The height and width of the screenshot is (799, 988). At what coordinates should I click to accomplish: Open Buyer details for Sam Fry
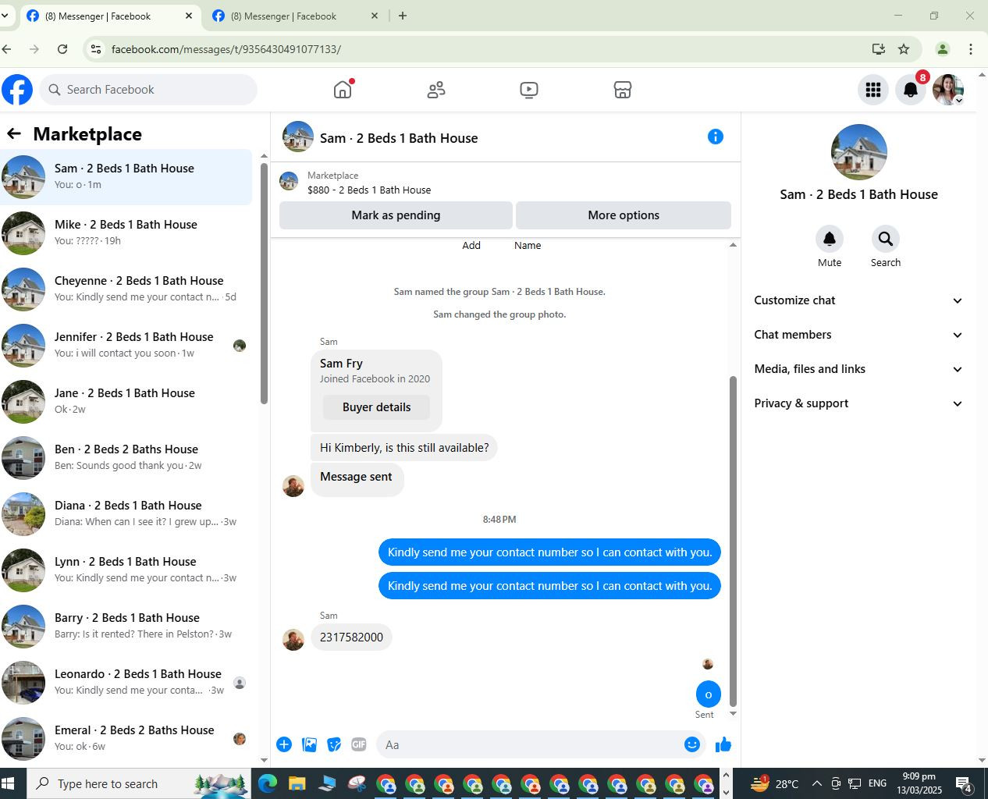click(x=376, y=407)
